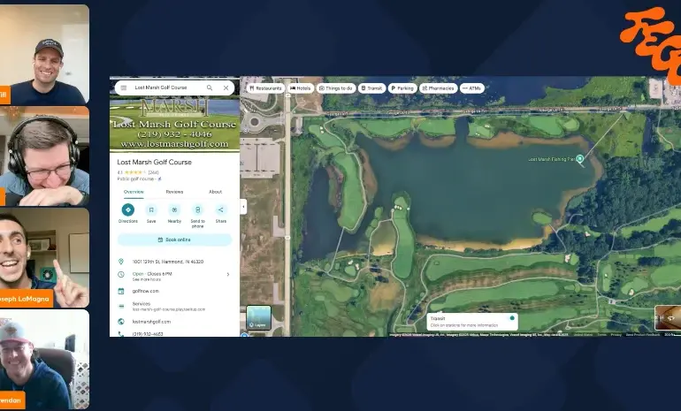Save Lost Marsh Golf Course place
Screen dimensions: 681x411
point(151,210)
